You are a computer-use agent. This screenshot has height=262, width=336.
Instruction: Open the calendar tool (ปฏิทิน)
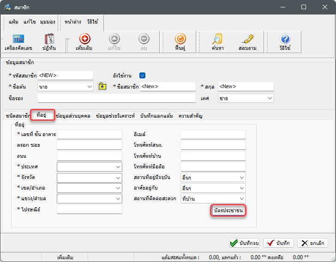(49, 42)
